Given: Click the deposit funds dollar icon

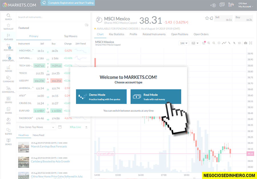Looking at the screenshot, I should coord(213,5).
